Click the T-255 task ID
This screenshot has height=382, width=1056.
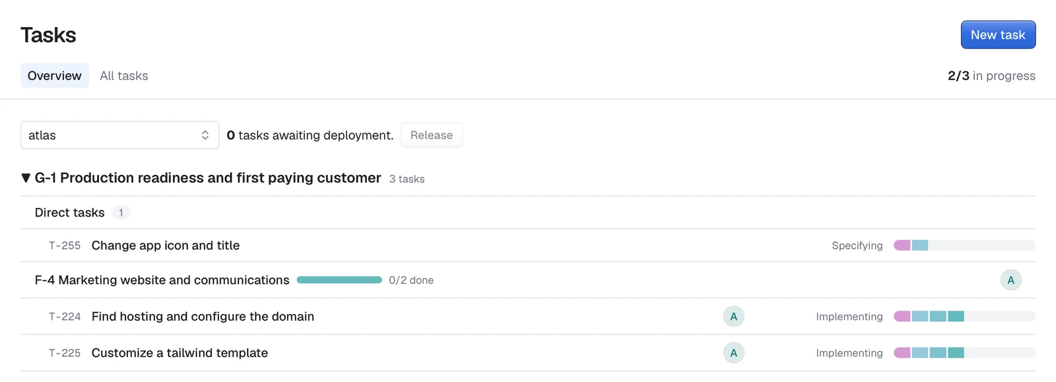[x=65, y=245]
